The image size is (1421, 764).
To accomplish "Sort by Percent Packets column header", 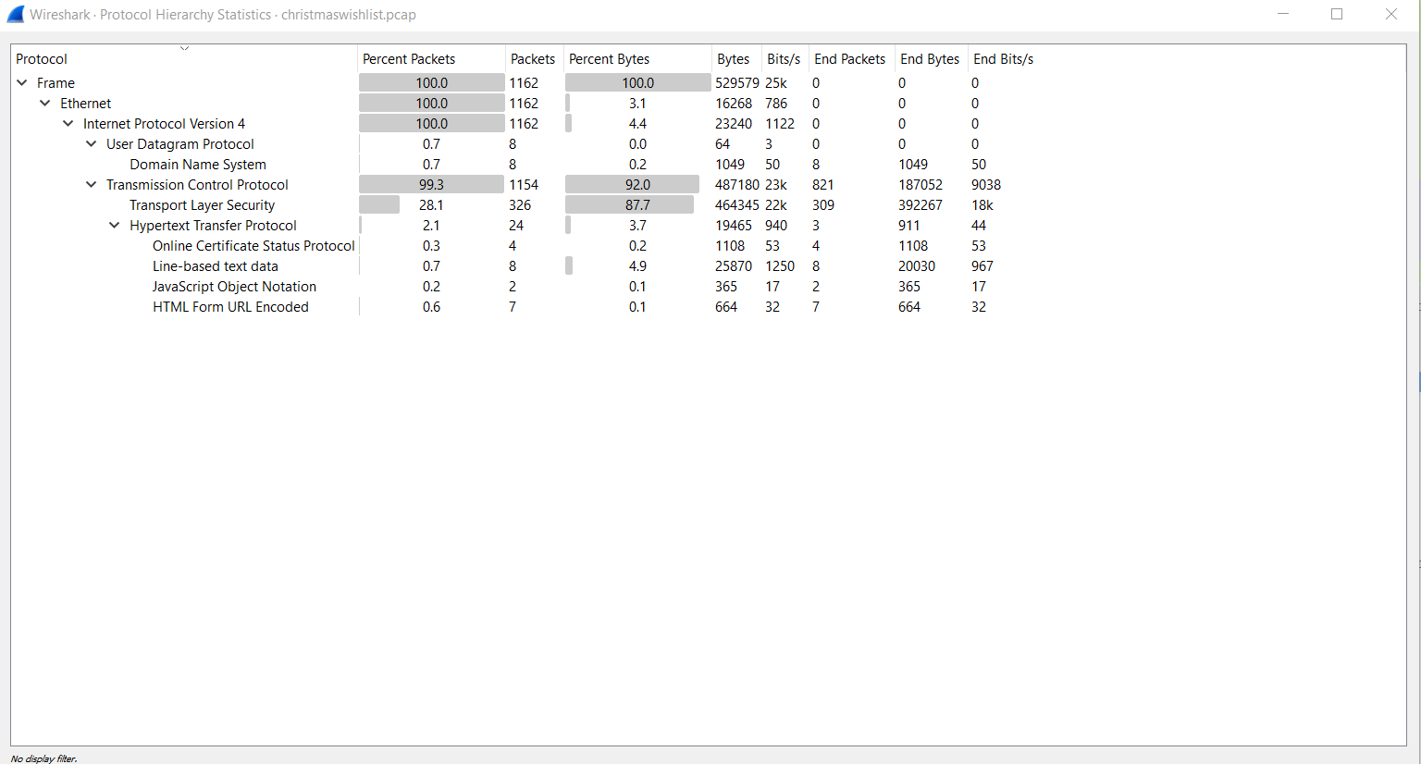I will click(x=431, y=59).
